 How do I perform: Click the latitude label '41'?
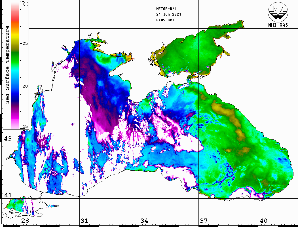point(8,195)
